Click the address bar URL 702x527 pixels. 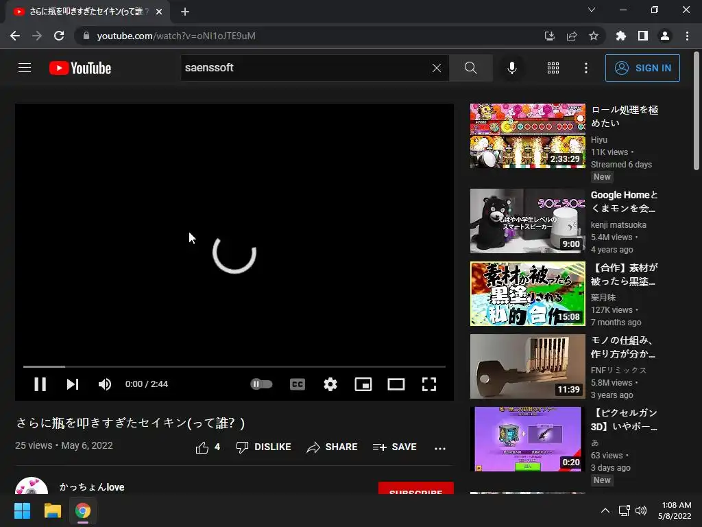pos(176,36)
